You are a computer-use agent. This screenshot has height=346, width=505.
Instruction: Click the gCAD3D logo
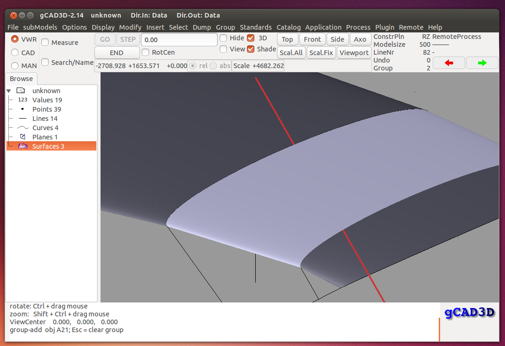pyautogui.click(x=469, y=313)
